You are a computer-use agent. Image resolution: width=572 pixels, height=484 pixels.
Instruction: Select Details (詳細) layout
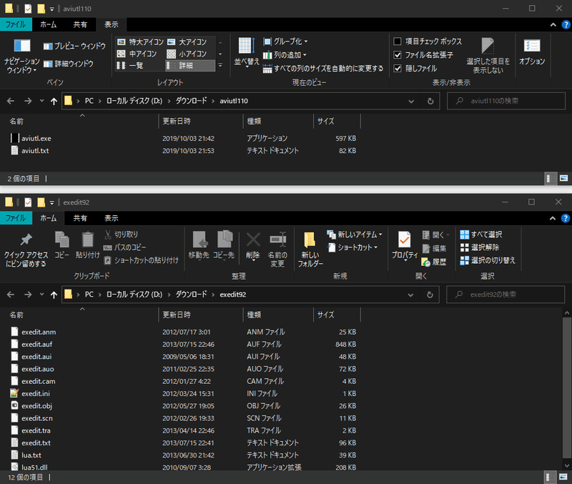pos(189,65)
